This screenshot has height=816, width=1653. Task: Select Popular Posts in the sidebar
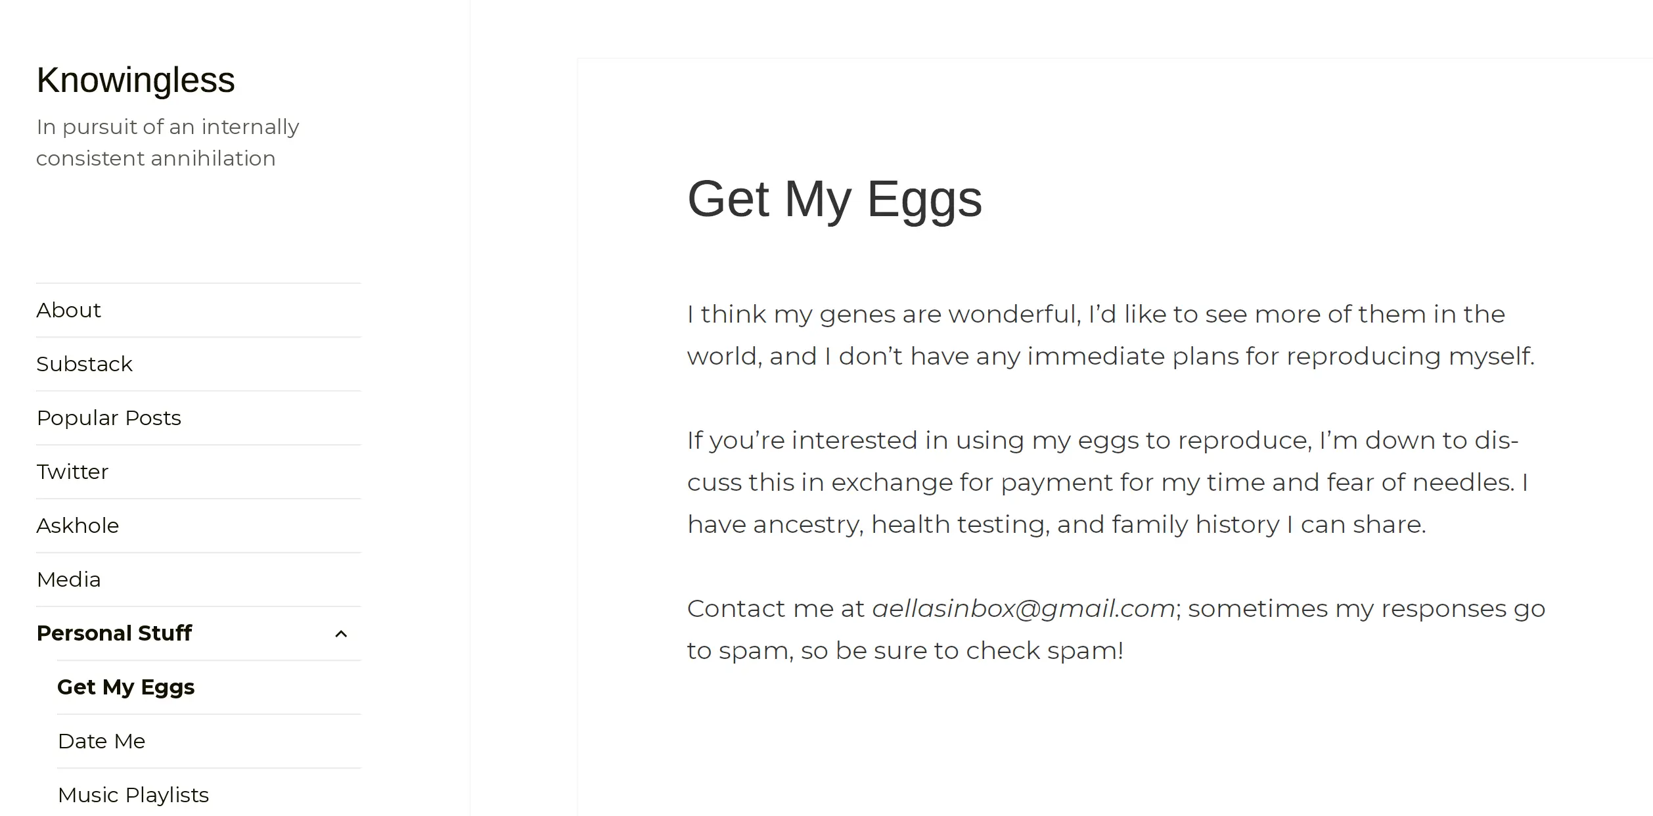pos(109,418)
